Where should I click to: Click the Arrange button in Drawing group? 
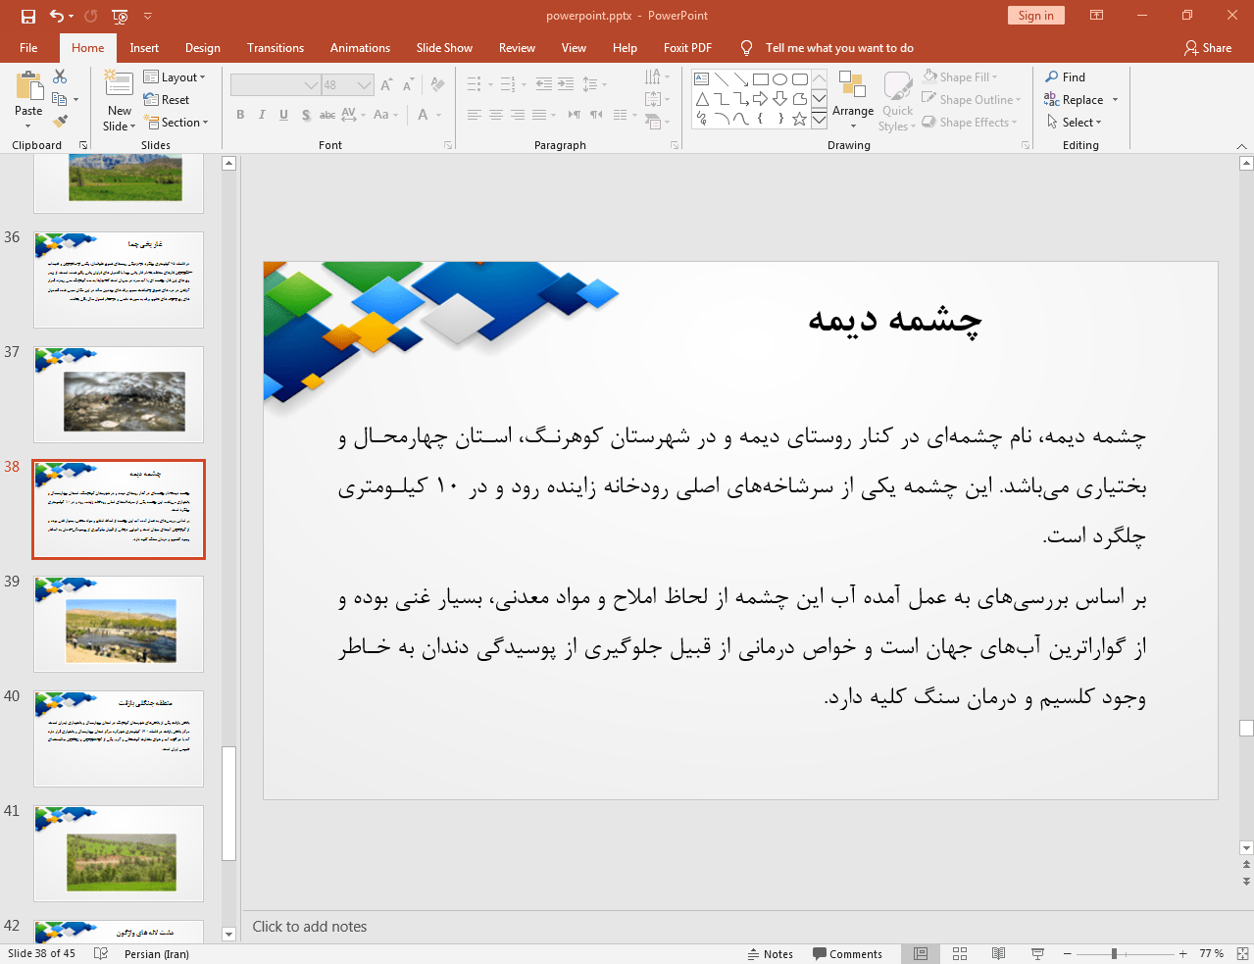[852, 100]
